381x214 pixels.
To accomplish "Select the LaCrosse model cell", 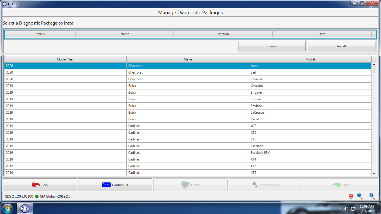I will (x=310, y=113).
